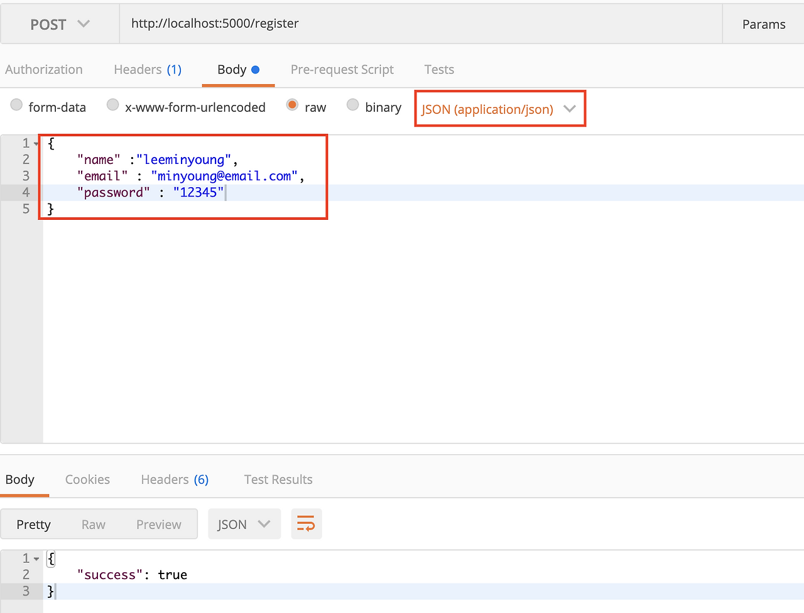This screenshot has width=804, height=613.
Task: Click the Params button
Action: click(x=764, y=24)
